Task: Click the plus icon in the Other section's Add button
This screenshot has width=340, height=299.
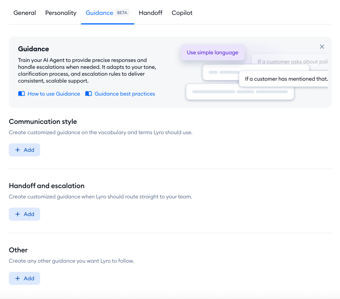Action: (18, 278)
